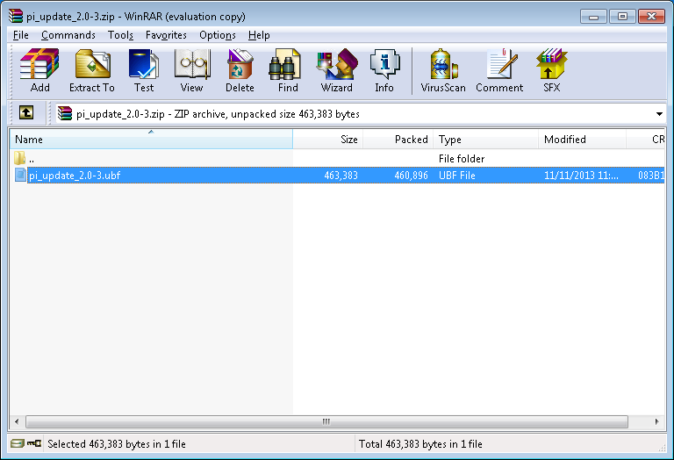Select the pi_update_2.0-3.ubf file name
Screen dimensions: 674x460
(x=75, y=176)
